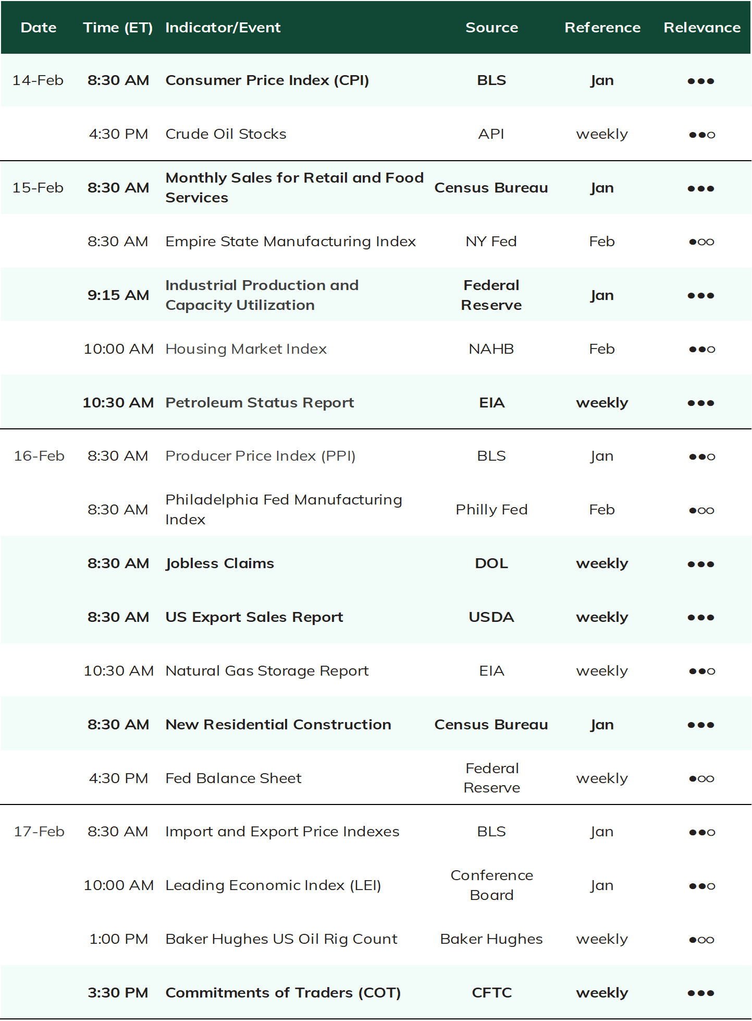Click Feb reference in Housing Market Index row

602,349
